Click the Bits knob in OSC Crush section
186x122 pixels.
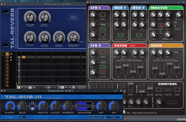159,102
